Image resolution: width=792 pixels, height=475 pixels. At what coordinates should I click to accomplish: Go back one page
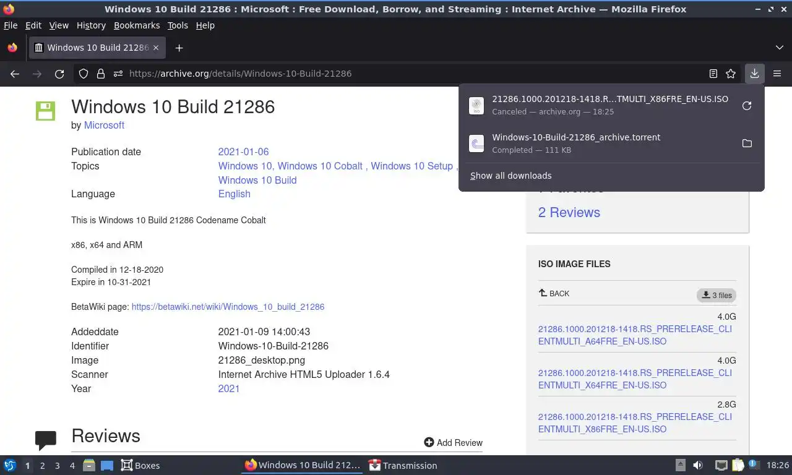tap(15, 74)
